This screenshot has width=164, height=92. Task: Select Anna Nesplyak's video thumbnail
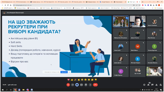pyautogui.click(x=121, y=21)
